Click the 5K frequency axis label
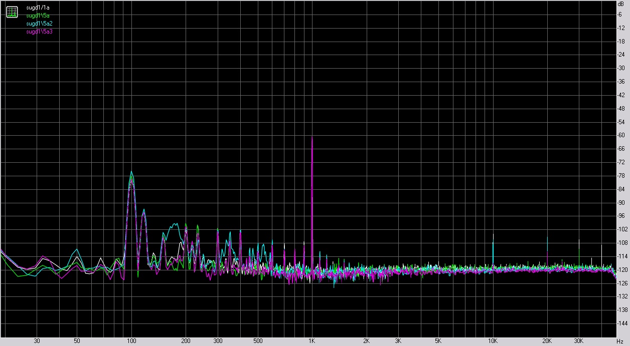 point(438,341)
